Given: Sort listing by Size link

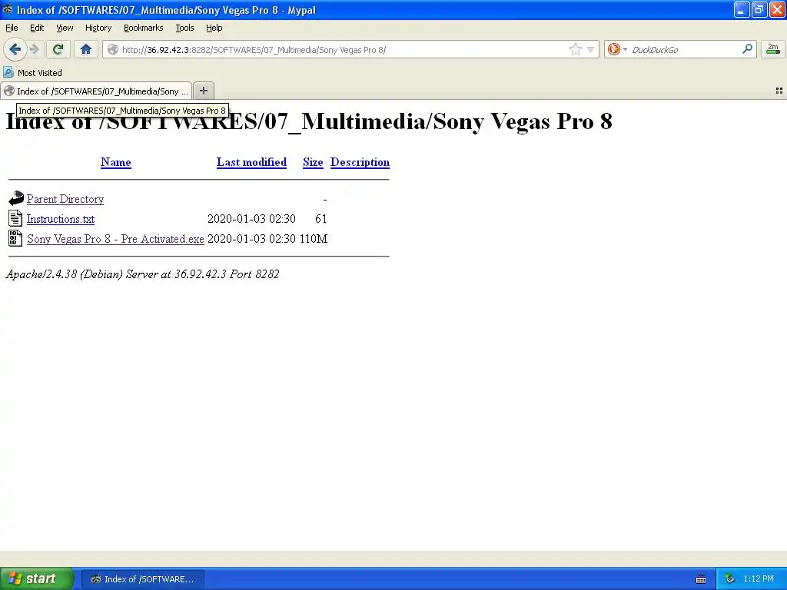Looking at the screenshot, I should pyautogui.click(x=313, y=162).
